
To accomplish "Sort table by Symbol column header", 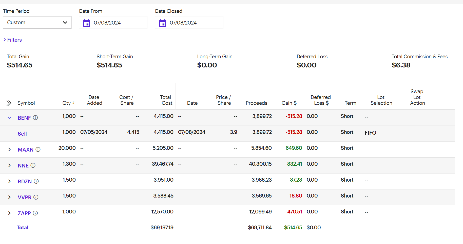I will coord(26,103).
